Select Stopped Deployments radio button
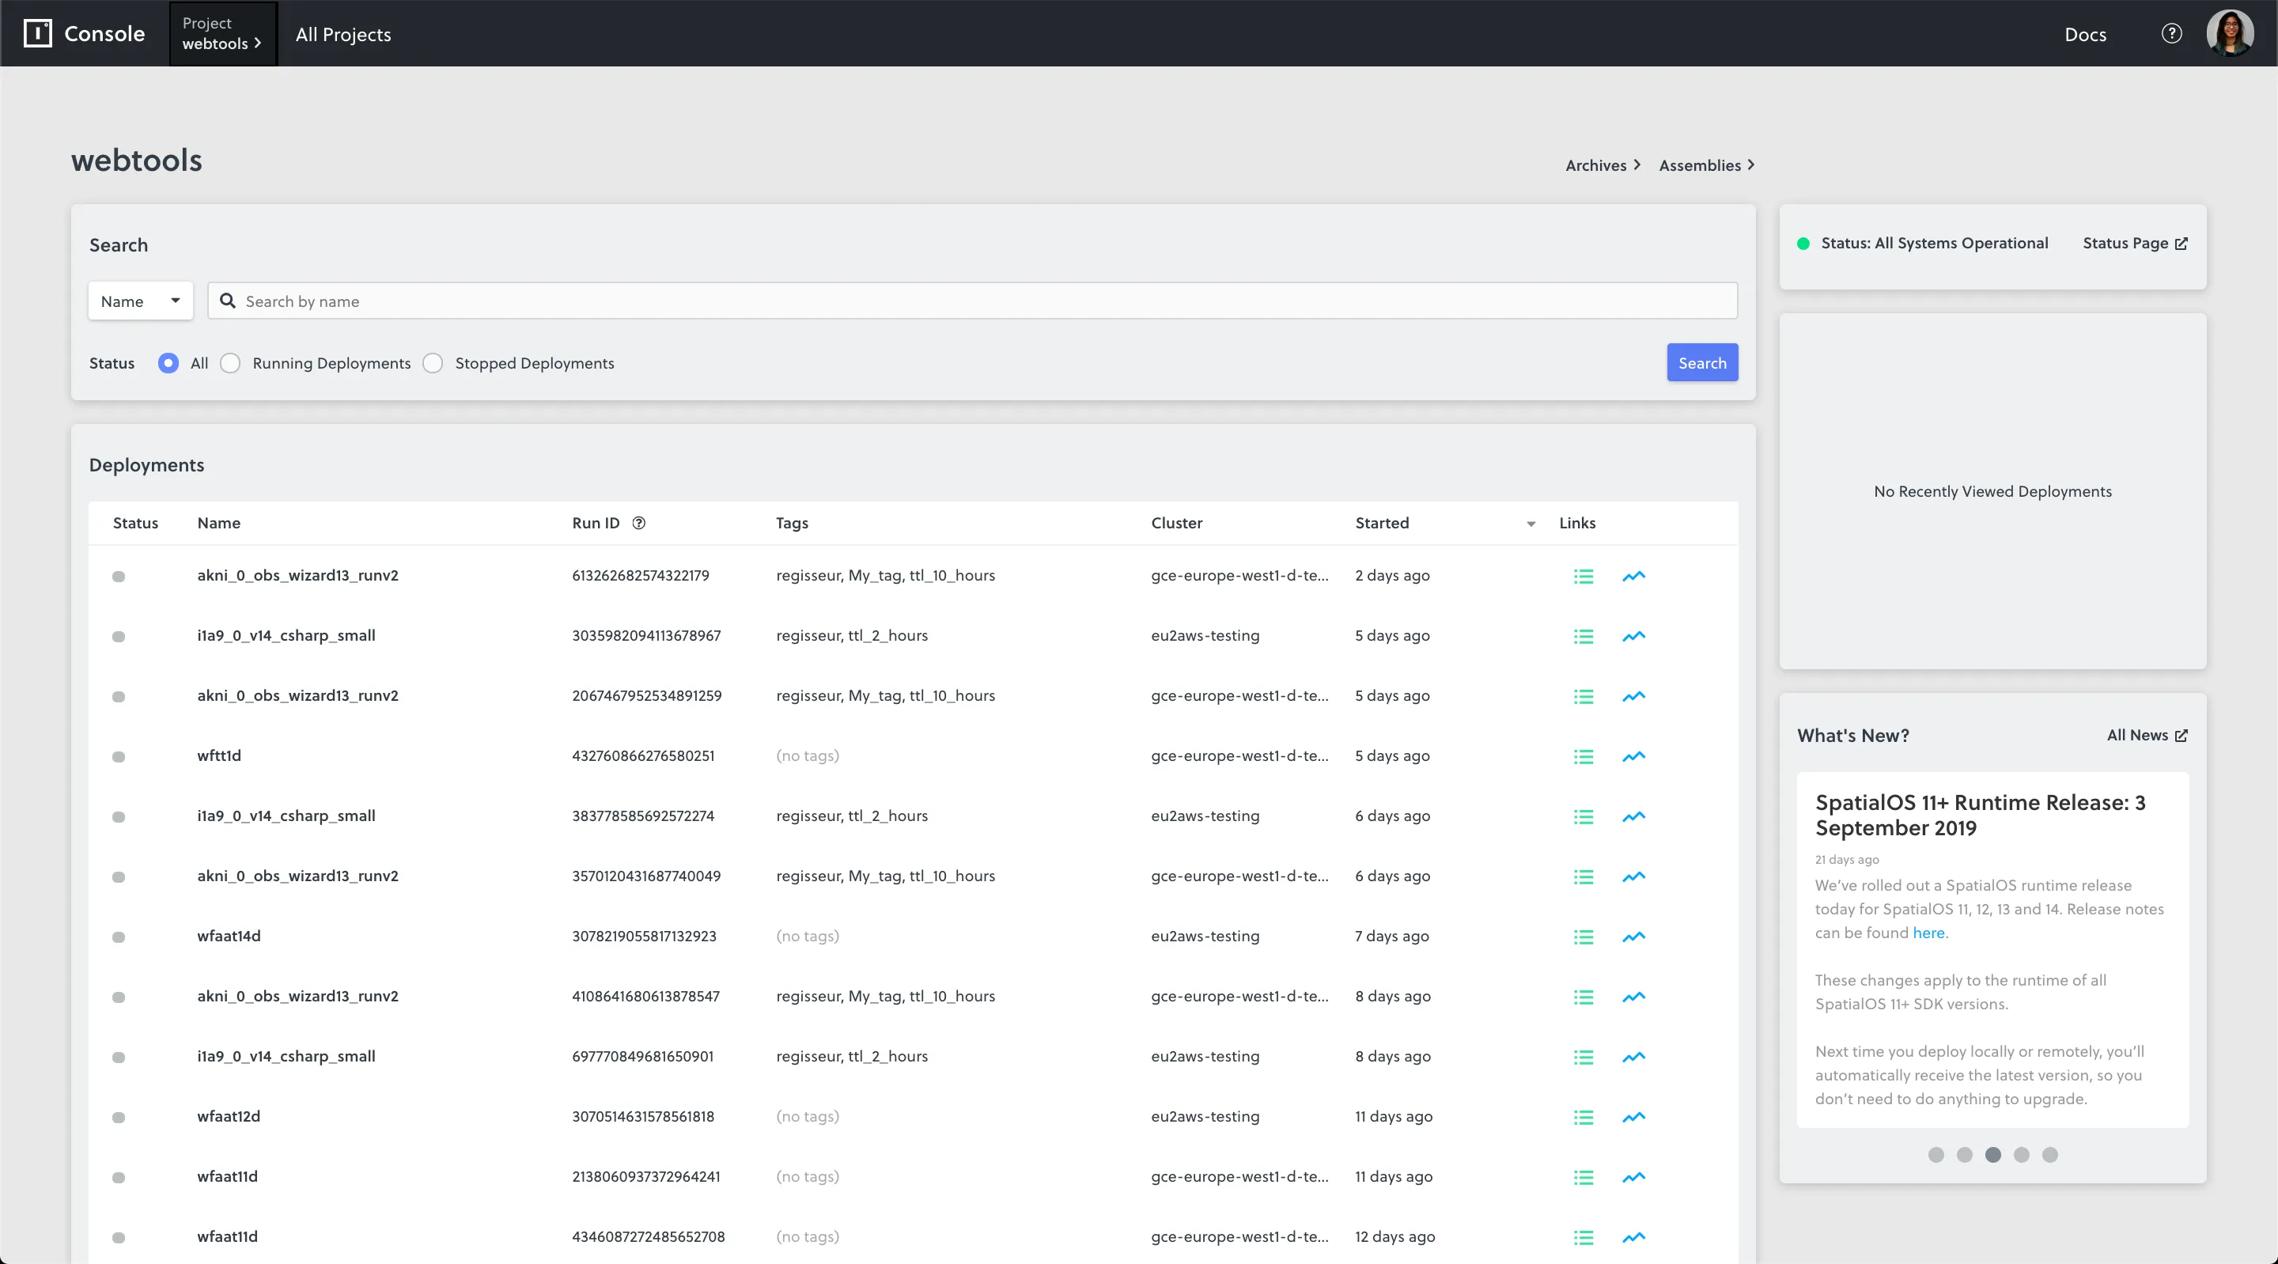Viewport: 2278px width, 1264px height. pos(433,364)
